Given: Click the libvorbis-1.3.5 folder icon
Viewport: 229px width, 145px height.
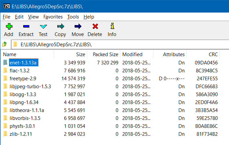Looking at the screenshot, I should coord(5,118).
